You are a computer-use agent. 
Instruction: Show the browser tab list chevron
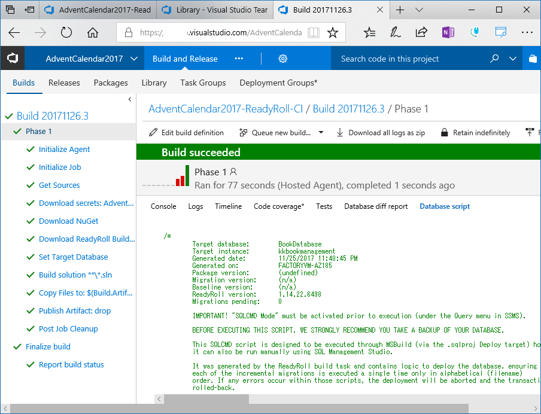[419, 10]
